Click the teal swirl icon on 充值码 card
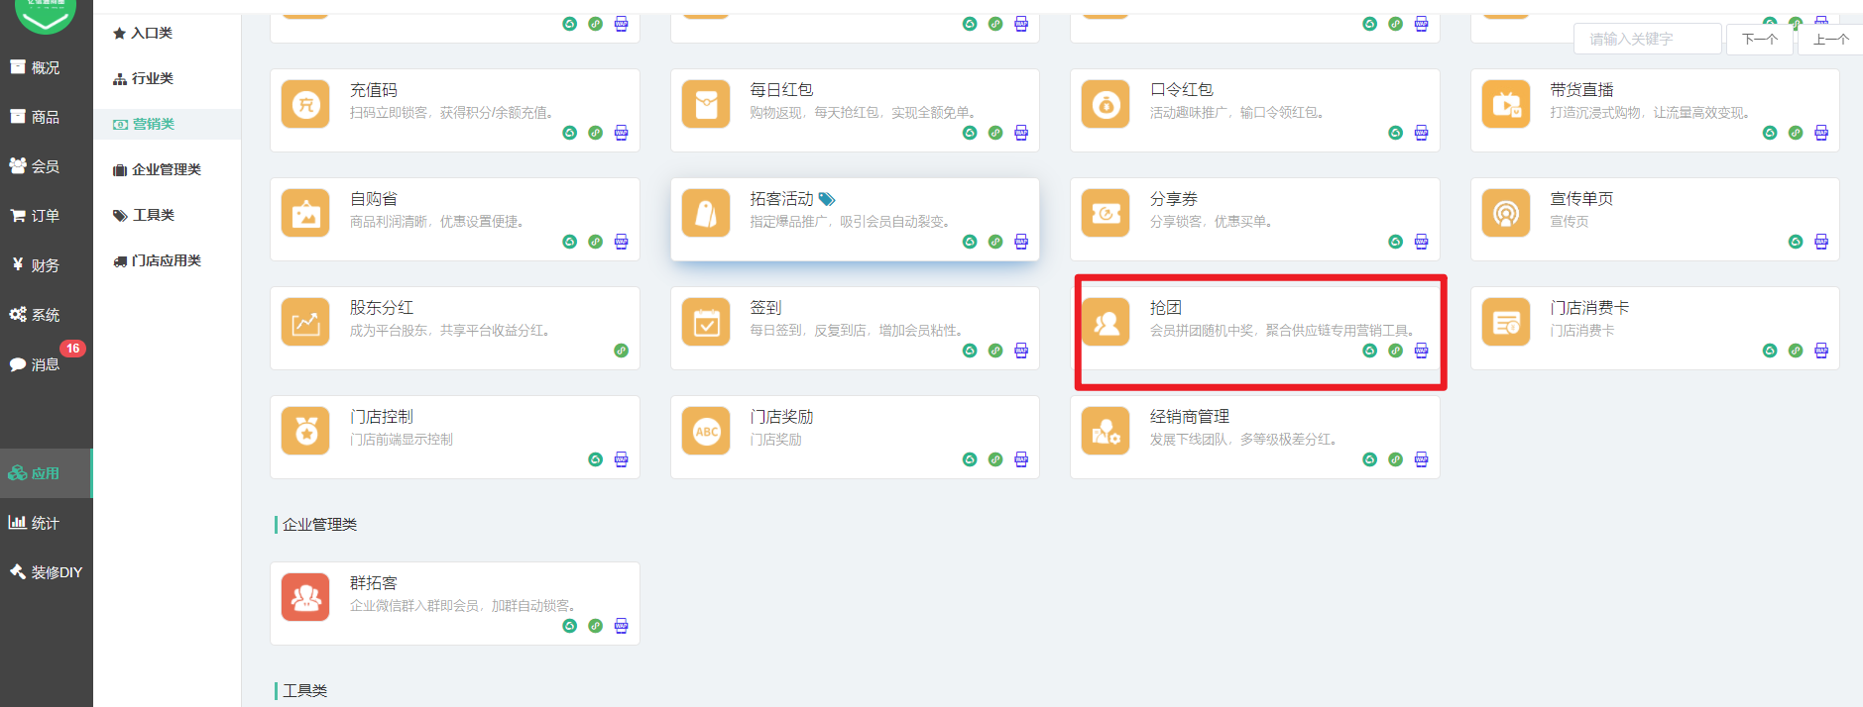This screenshot has width=1863, height=707. point(569,133)
